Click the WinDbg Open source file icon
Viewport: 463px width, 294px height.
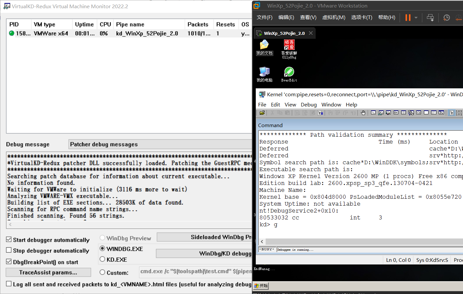tap(262, 113)
